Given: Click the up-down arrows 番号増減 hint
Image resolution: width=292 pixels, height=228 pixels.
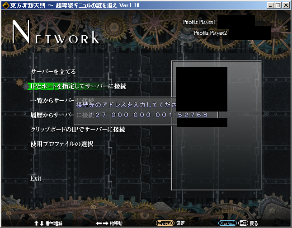Looking at the screenshot, I should 48,223.
